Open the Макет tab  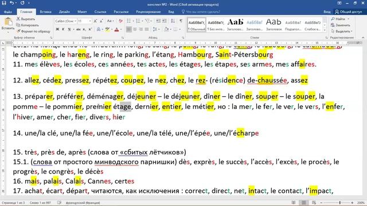pos(82,11)
